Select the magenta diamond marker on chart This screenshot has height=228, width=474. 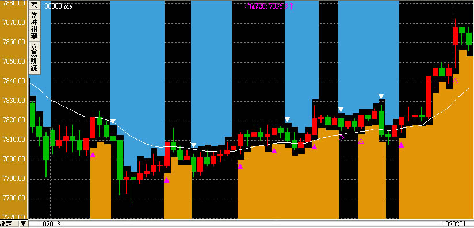341,138
